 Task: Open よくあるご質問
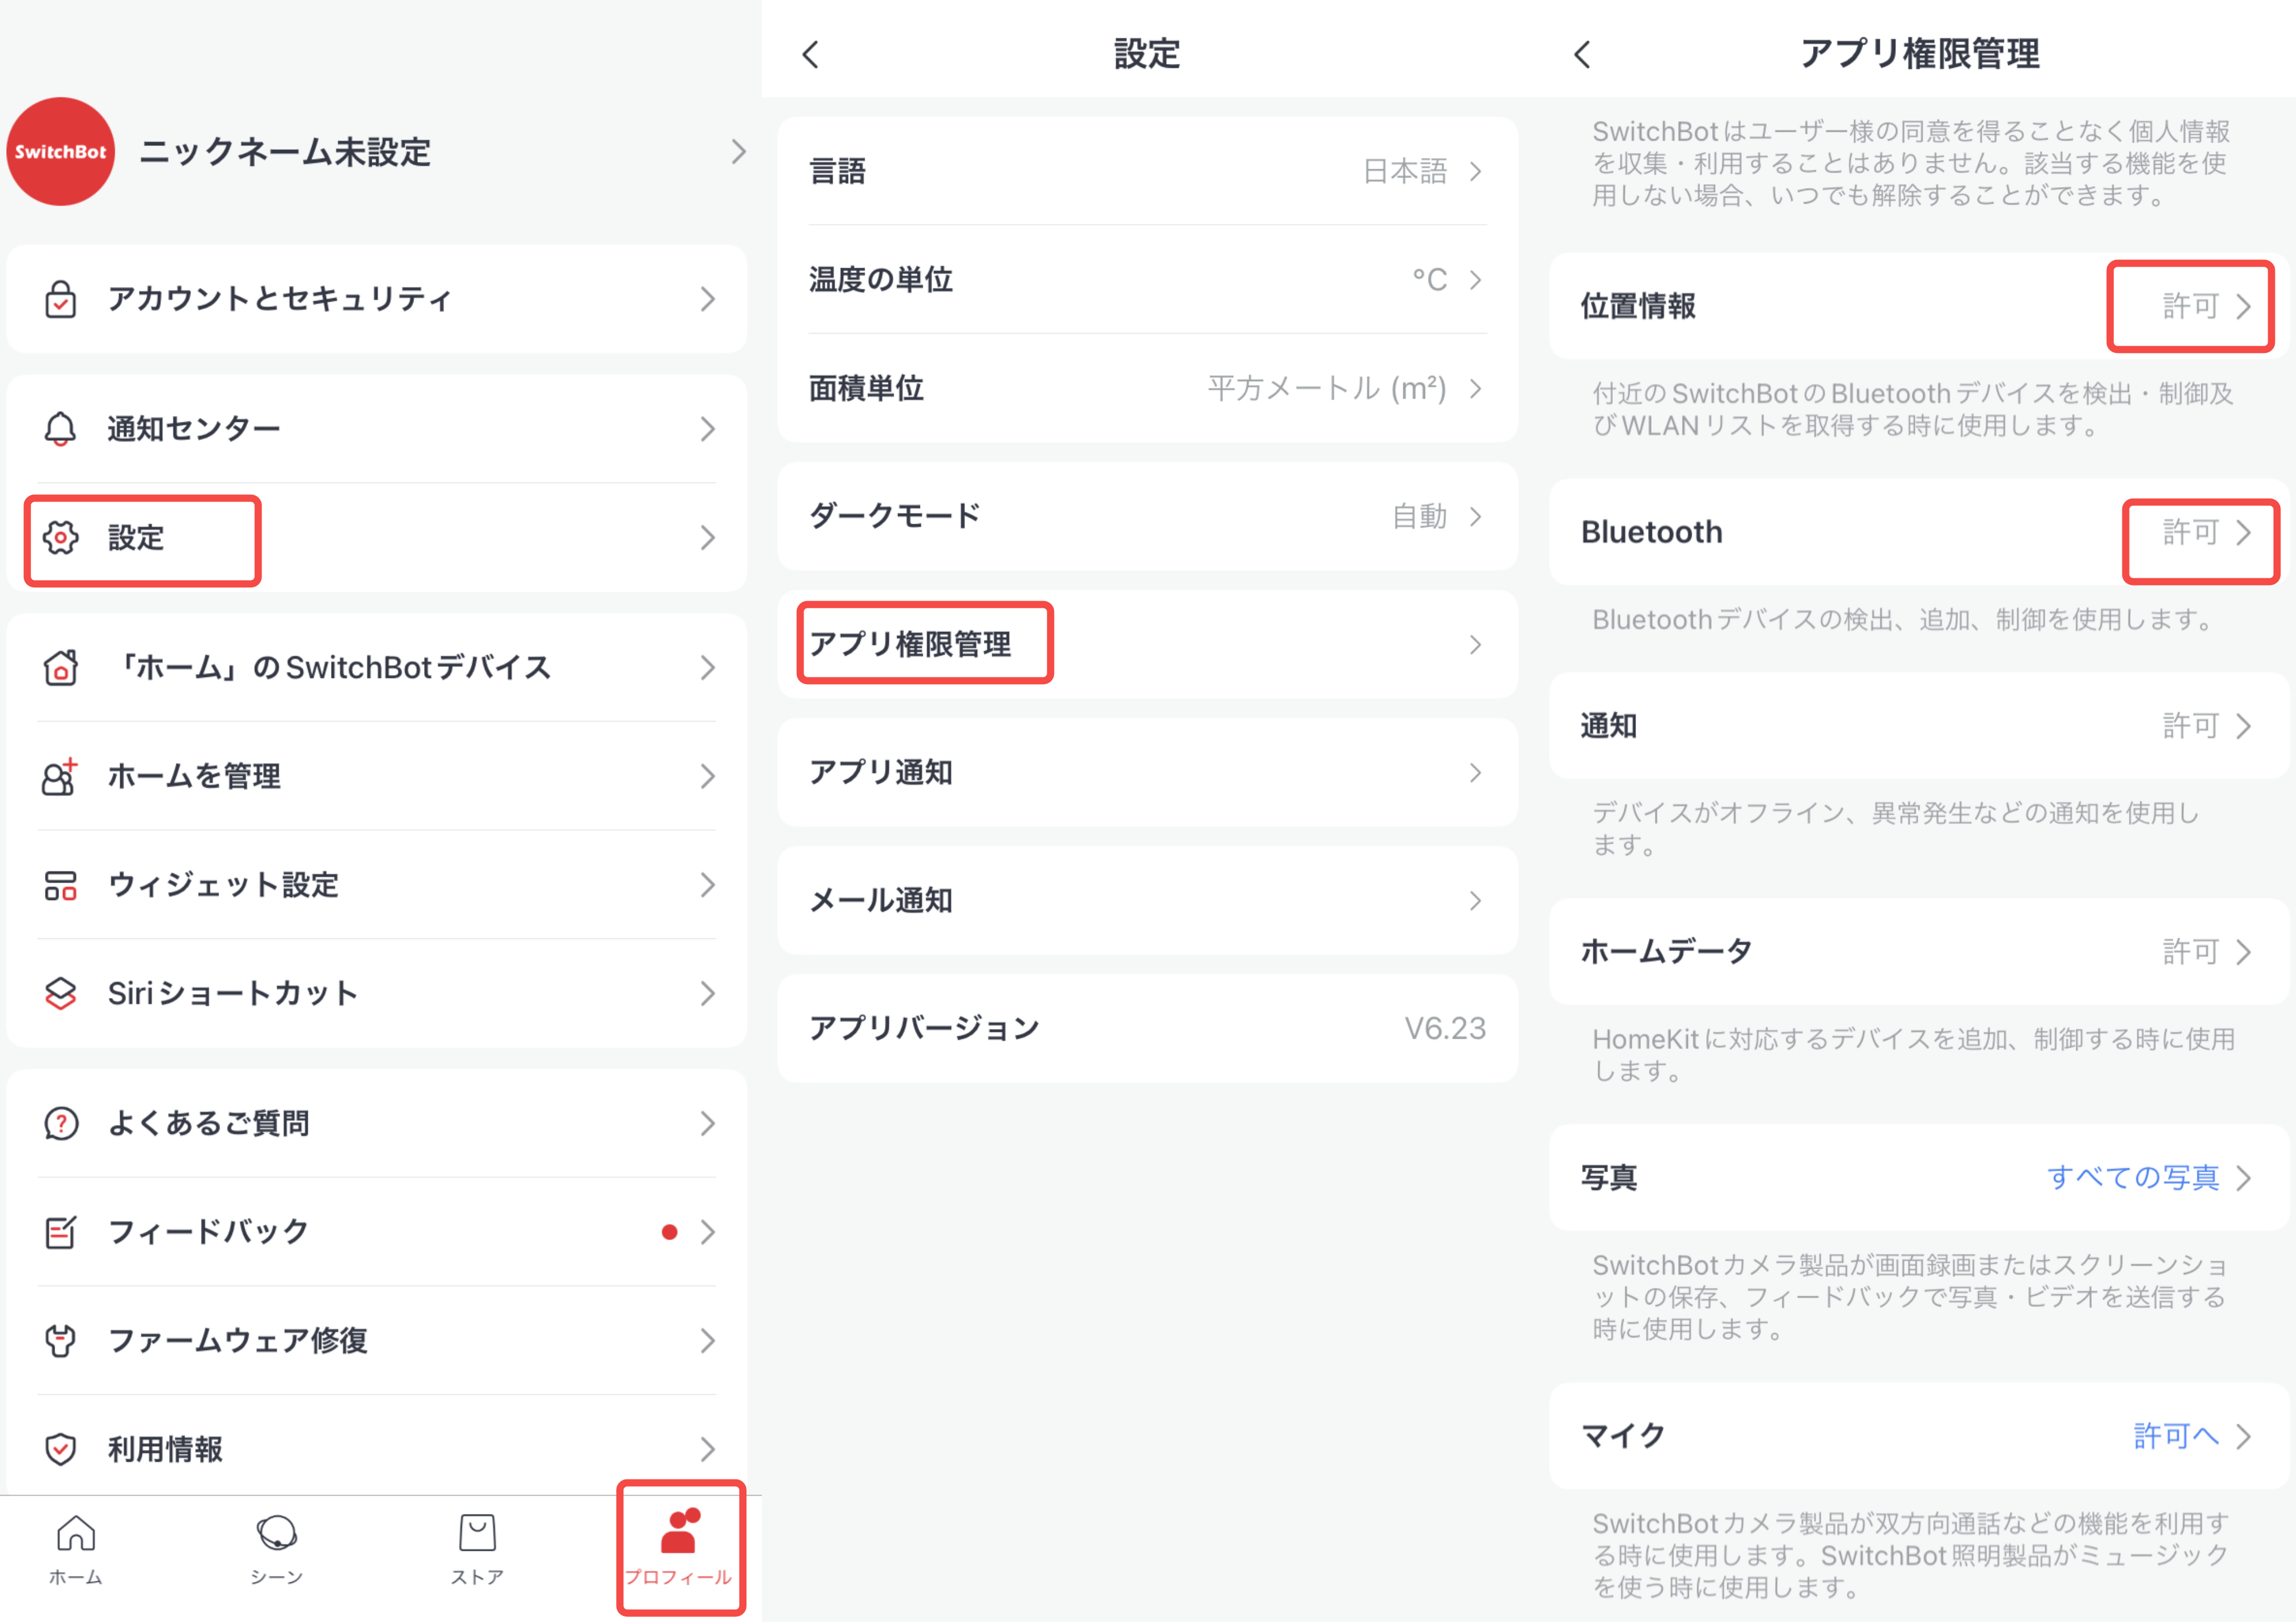(377, 1123)
